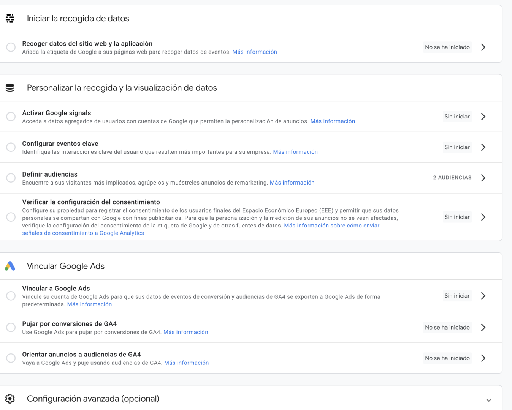Click the 'Activar Google signals' title
This screenshot has height=410, width=512.
57,113
